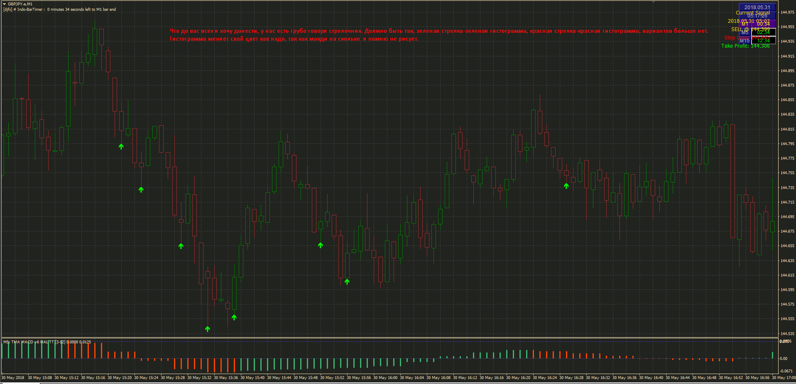Viewport: 796px width, 384px height.
Task: Click the sixth green arrow from the left
Action: (321, 245)
